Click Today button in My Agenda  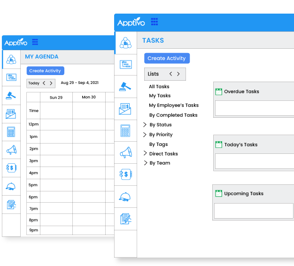(x=34, y=83)
